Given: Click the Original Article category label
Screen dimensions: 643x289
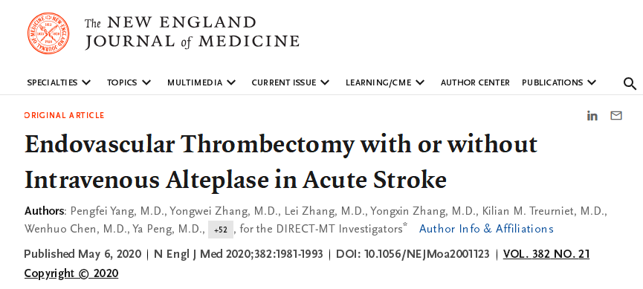Looking at the screenshot, I should click(65, 115).
